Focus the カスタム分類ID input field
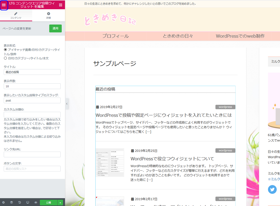Image resolution: width=280 pixels, height=206 pixels. [x=32, y=115]
